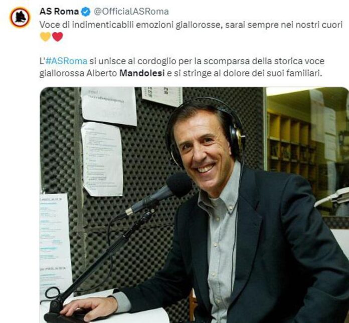Follow the #ASRoma hashtag link

point(66,61)
